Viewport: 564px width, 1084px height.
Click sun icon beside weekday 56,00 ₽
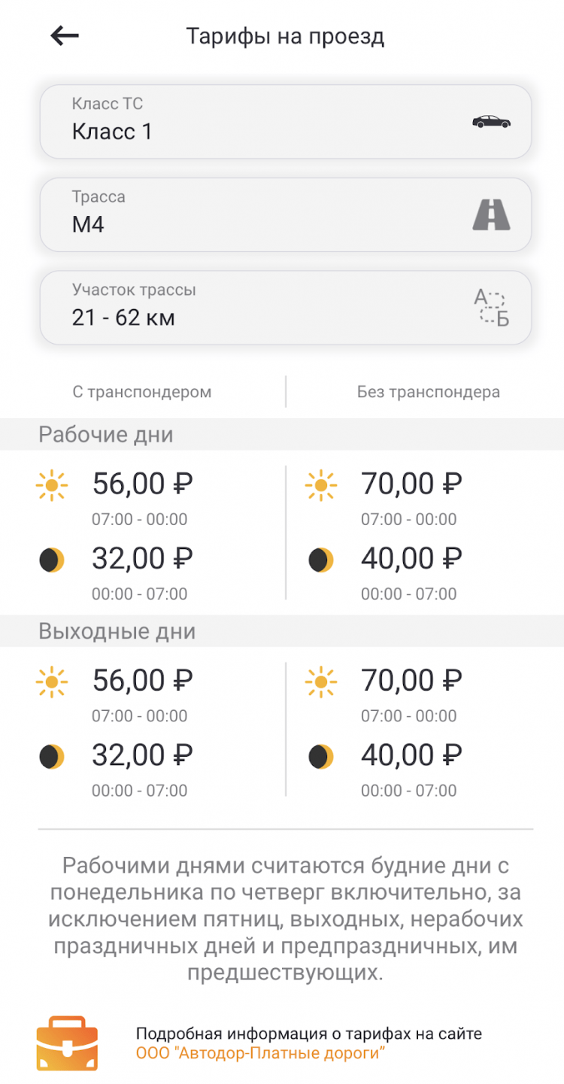[x=52, y=485]
